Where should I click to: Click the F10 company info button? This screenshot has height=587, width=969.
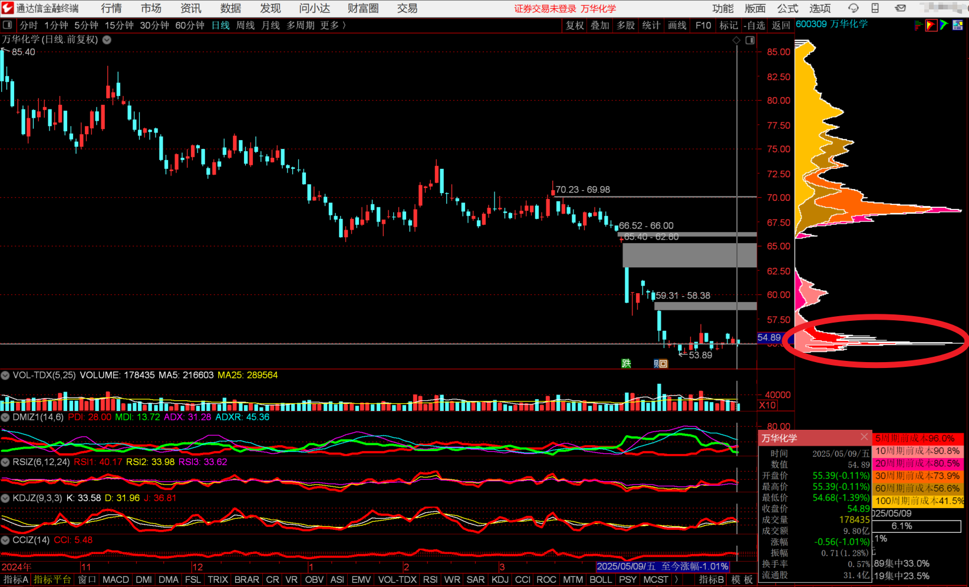703,25
